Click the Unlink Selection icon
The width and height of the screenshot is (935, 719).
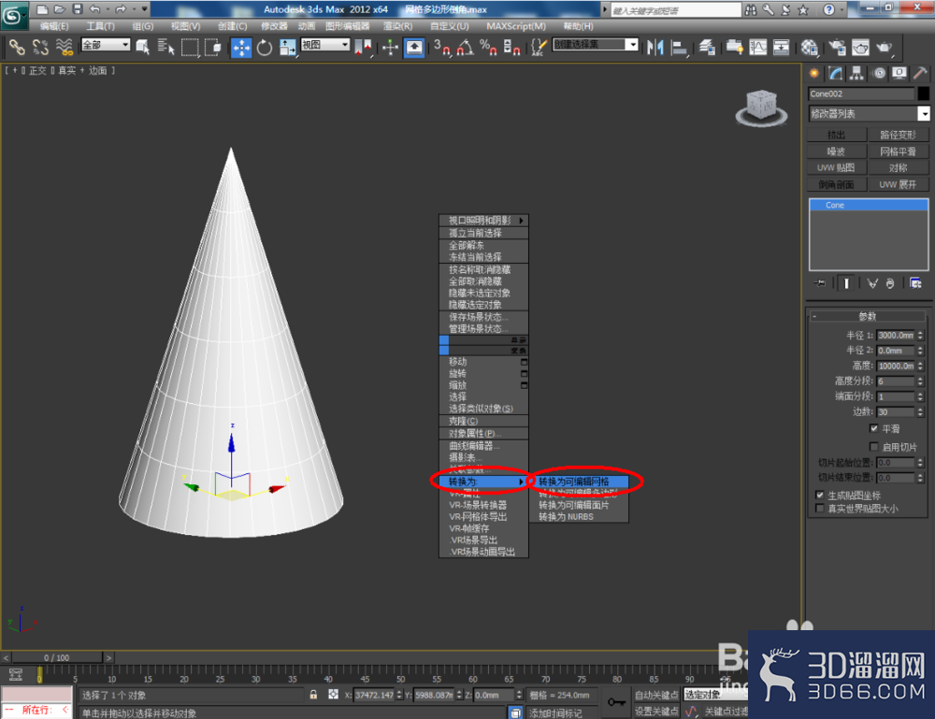pyautogui.click(x=40, y=47)
